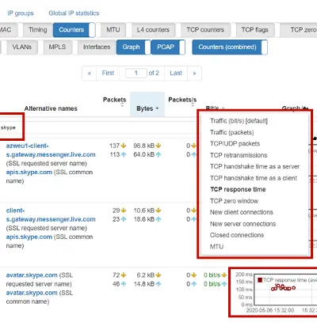Open the IP groups link
The height and width of the screenshot is (326, 317).
[x=21, y=13]
